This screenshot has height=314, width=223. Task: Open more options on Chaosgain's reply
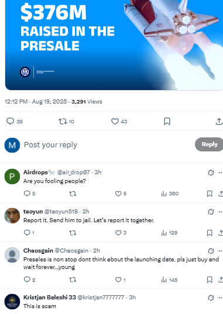point(221,251)
